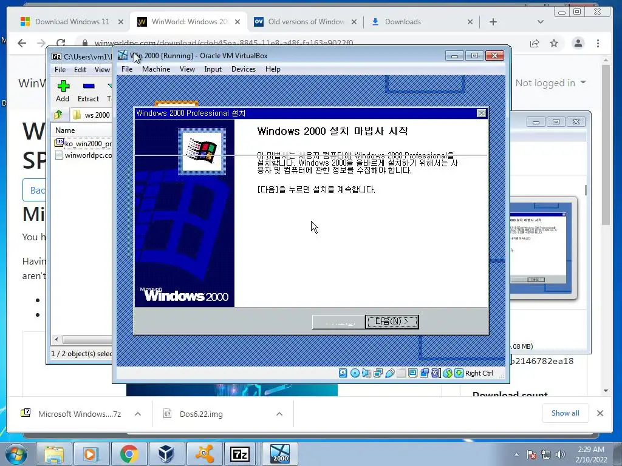Open the Chrome profile avatar icon
622x466 pixels.
pos(578,43)
